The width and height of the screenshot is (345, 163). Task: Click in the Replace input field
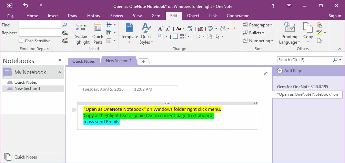[x=40, y=33]
